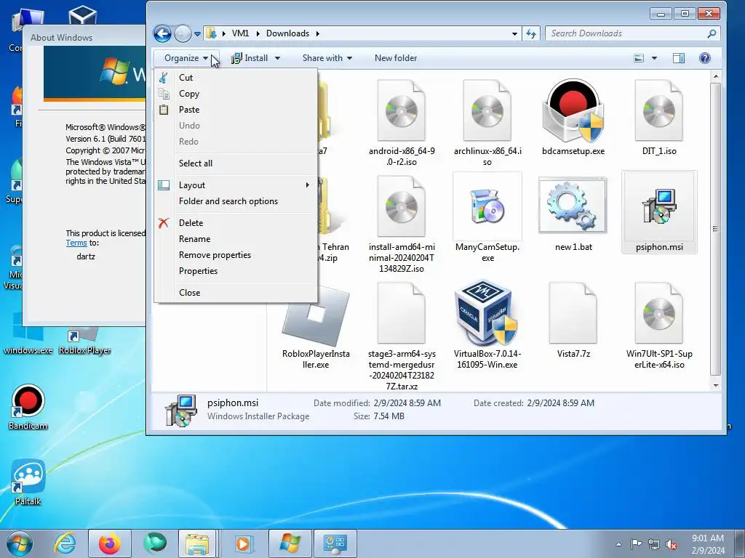The width and height of the screenshot is (745, 558).
Task: Select the new 1.bat gear icon
Action: pos(573,205)
